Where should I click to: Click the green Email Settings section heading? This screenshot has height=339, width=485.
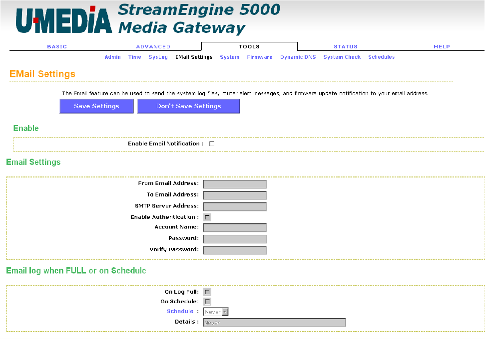[x=33, y=163]
